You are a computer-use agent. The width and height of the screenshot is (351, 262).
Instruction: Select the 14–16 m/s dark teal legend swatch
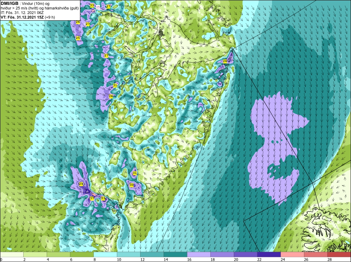(x=175, y=254)
